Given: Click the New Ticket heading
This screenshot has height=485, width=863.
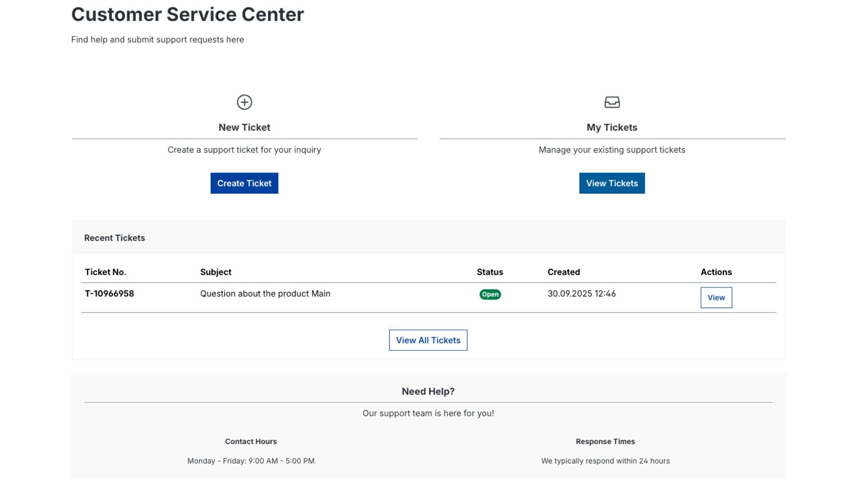Looking at the screenshot, I should (244, 128).
